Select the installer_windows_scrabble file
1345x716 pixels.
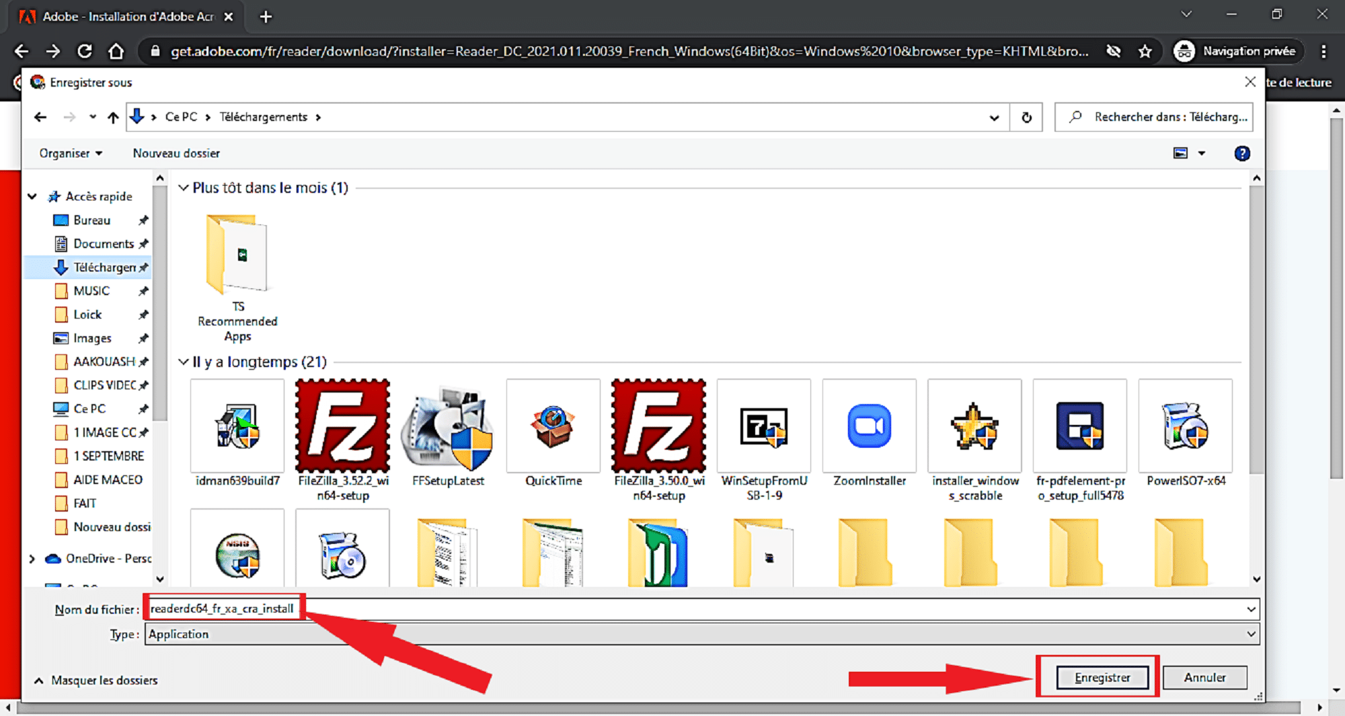(975, 440)
